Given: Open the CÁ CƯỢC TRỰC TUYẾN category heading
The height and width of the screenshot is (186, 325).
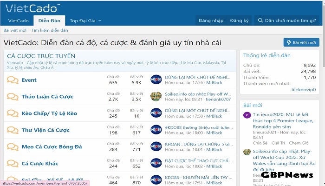Looking at the screenshot, I should tap(41, 56).
